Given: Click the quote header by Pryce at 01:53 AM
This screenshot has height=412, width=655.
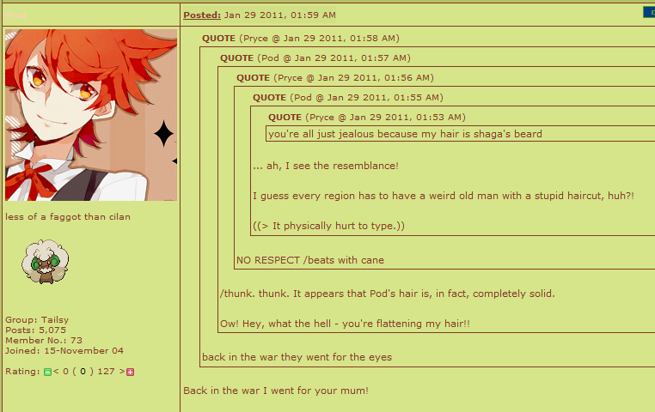Looking at the screenshot, I should tap(367, 118).
